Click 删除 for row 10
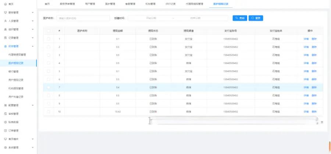This screenshot has height=154, width=331. (314, 112)
